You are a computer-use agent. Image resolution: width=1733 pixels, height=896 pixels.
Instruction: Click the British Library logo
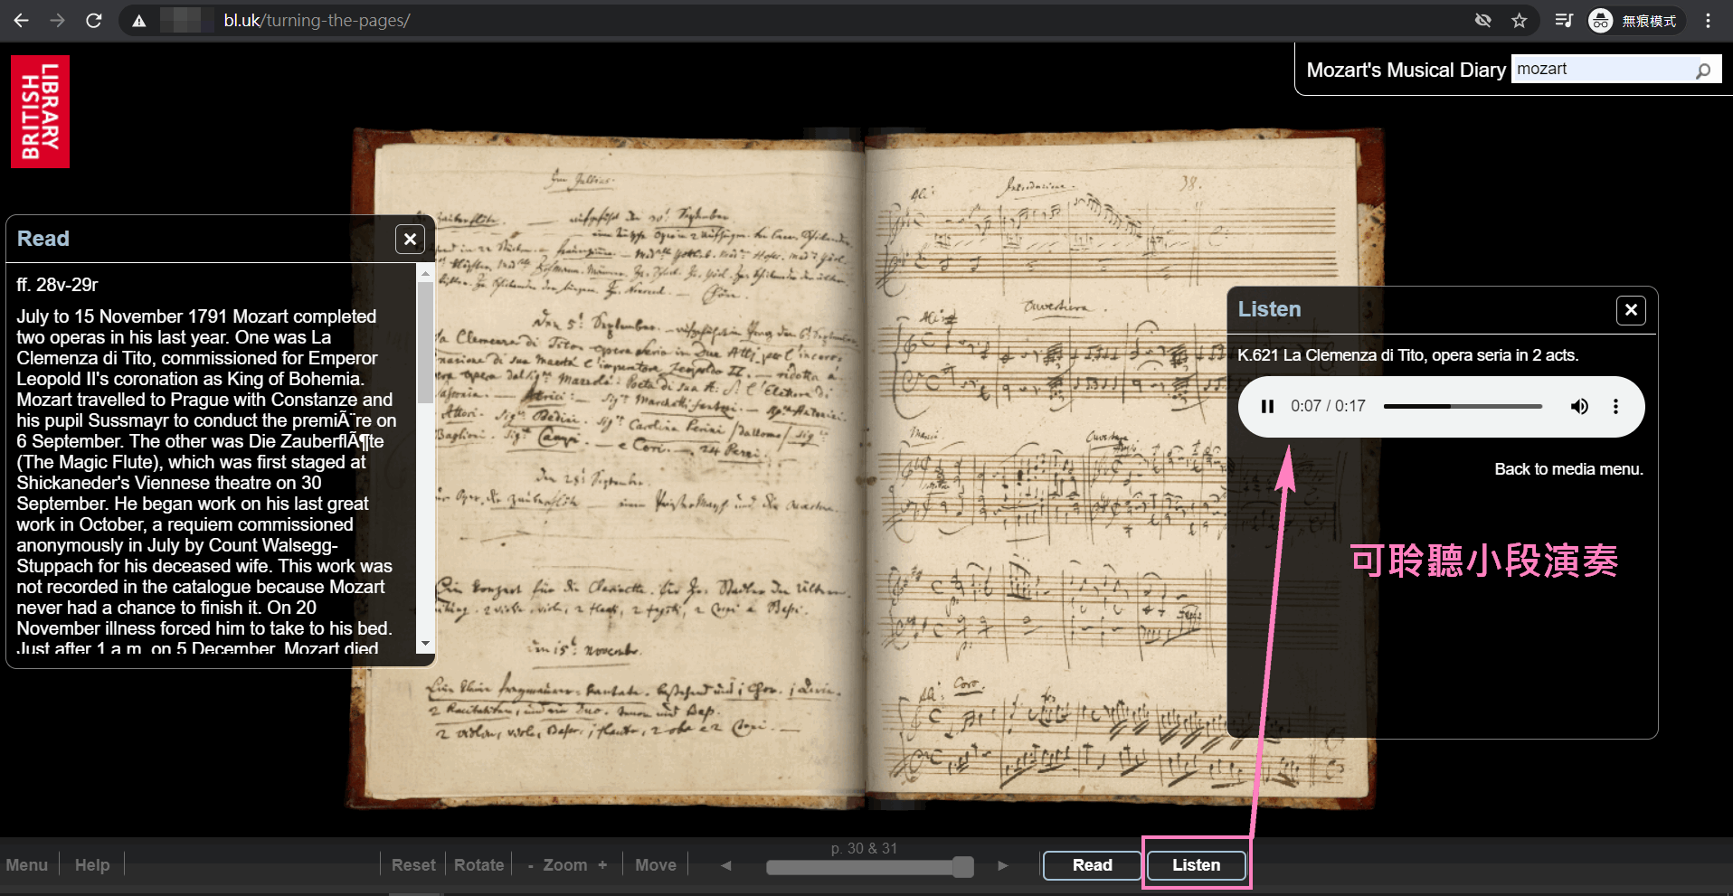[40, 111]
